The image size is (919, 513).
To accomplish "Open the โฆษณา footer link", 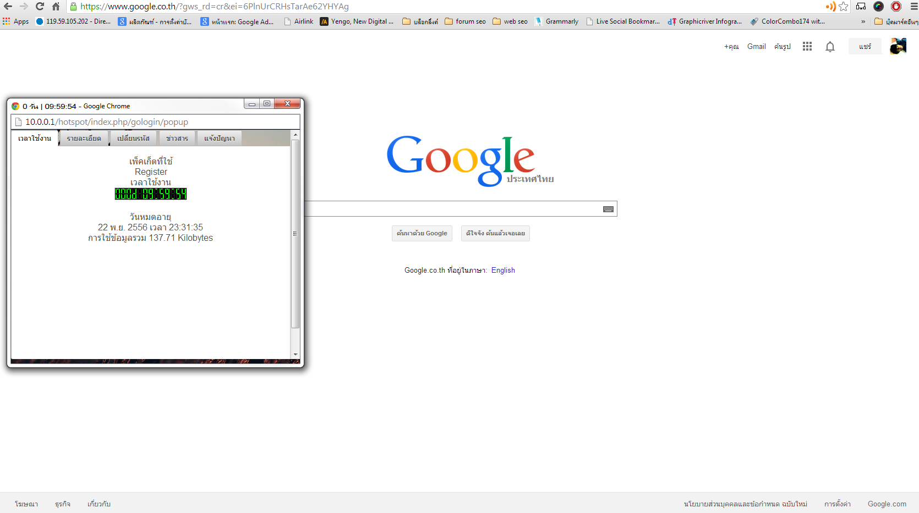I will (x=26, y=504).
